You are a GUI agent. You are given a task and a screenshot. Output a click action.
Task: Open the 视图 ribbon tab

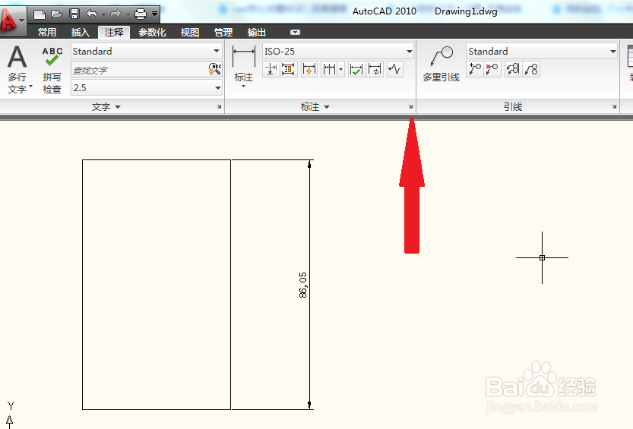point(189,32)
